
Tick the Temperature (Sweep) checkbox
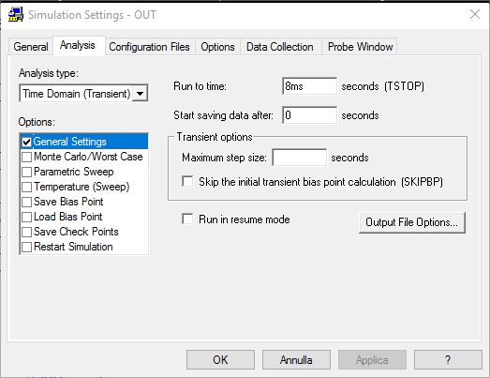coord(27,187)
